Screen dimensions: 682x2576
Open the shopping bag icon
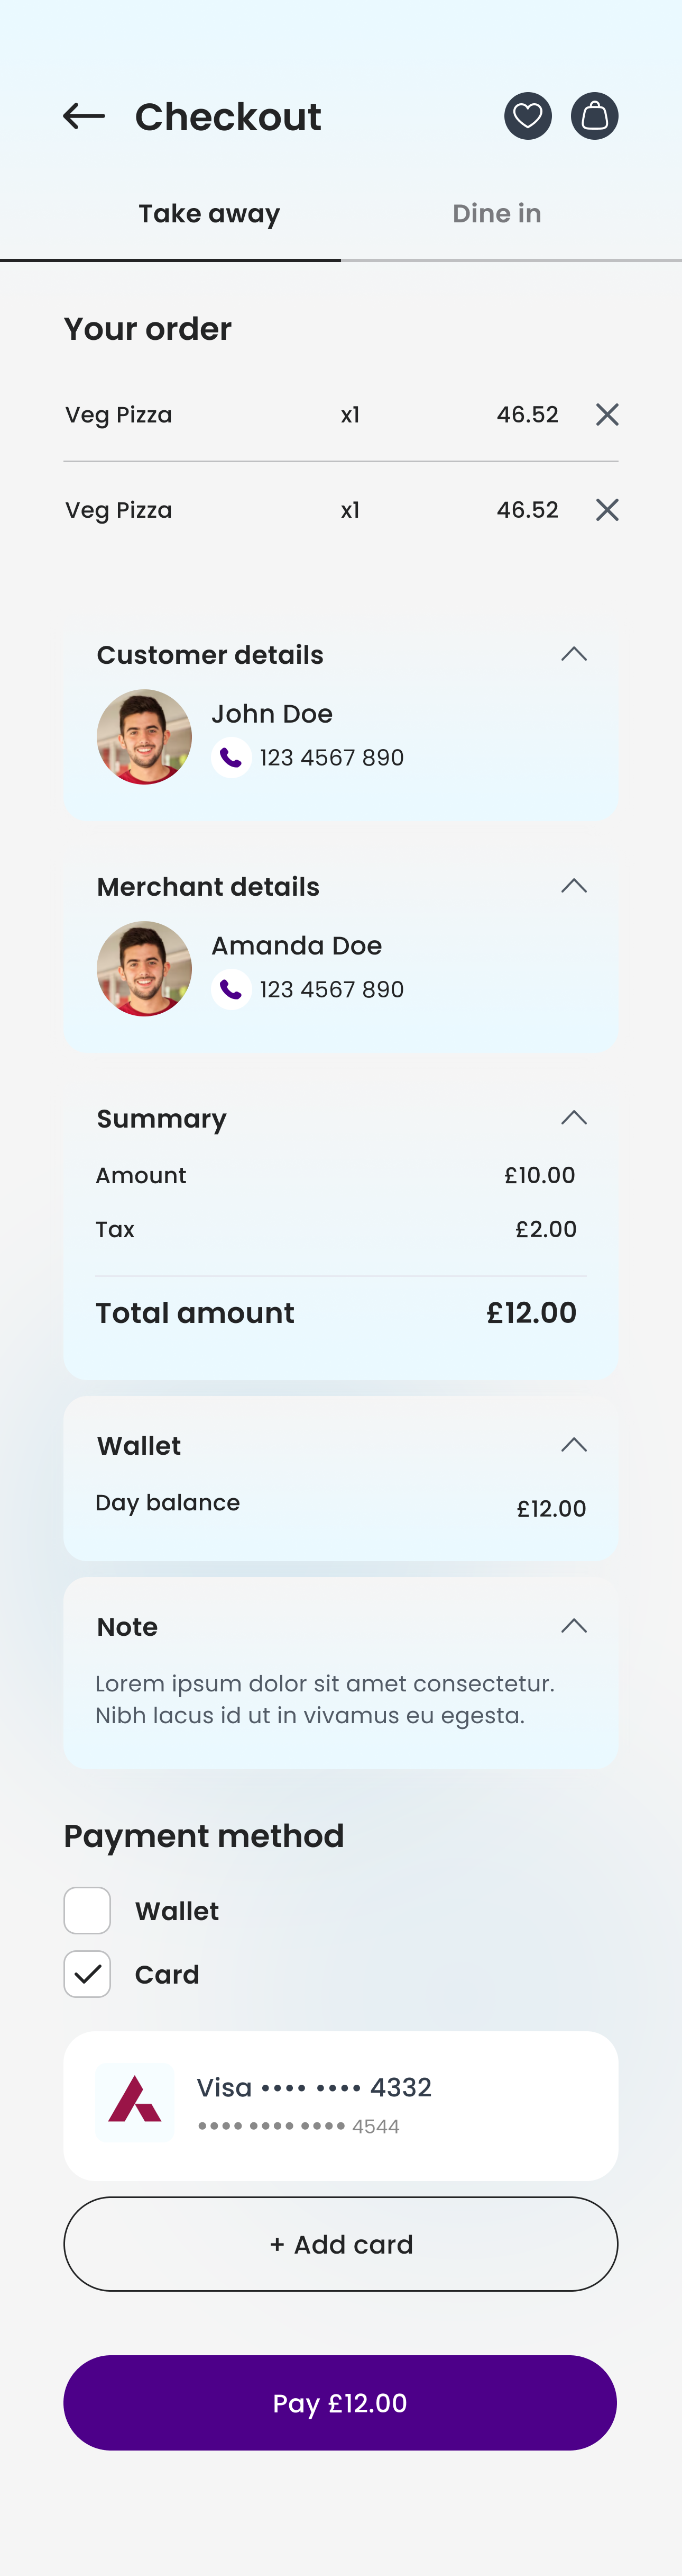(595, 115)
